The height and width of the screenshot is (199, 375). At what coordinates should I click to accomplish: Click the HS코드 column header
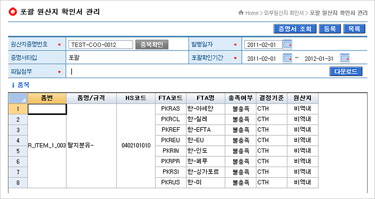pos(136,98)
